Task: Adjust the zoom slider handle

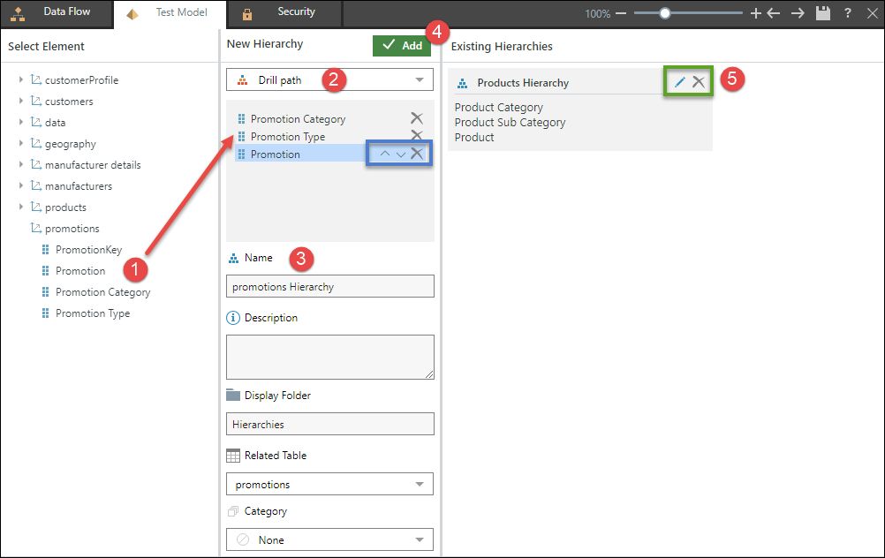Action: click(664, 13)
